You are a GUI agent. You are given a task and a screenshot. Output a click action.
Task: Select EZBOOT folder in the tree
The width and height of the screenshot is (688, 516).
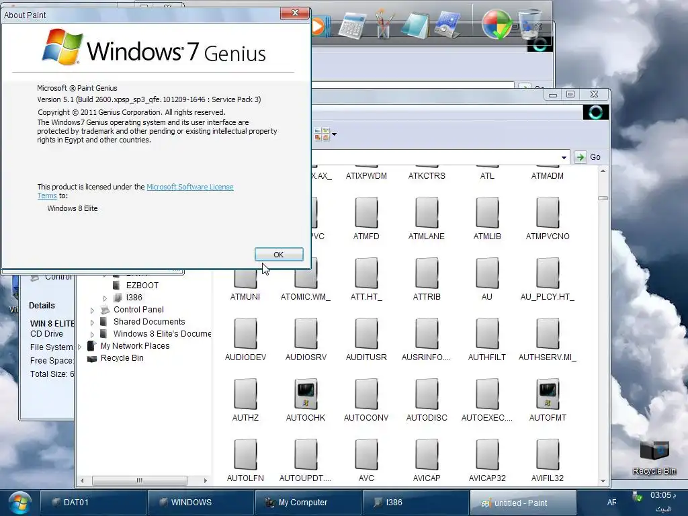(142, 285)
